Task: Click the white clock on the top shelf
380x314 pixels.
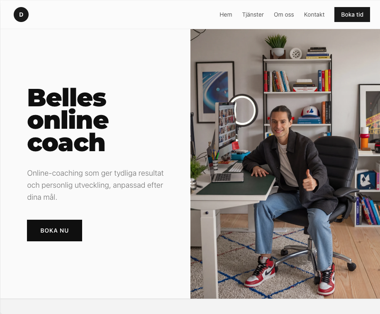Action: pyautogui.click(x=296, y=54)
